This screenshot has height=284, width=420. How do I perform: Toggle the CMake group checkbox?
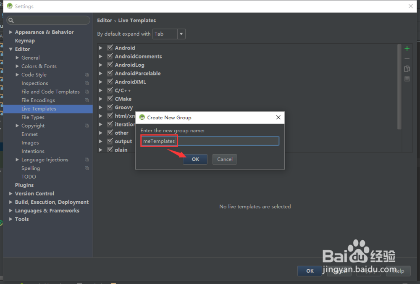pyautogui.click(x=110, y=98)
